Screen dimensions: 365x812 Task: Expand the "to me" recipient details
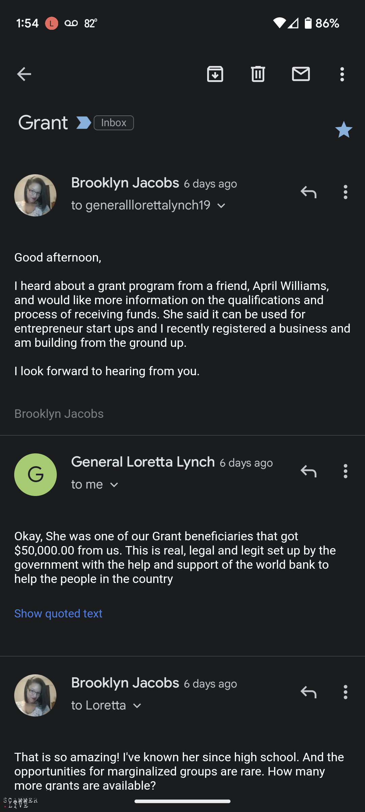coord(114,485)
